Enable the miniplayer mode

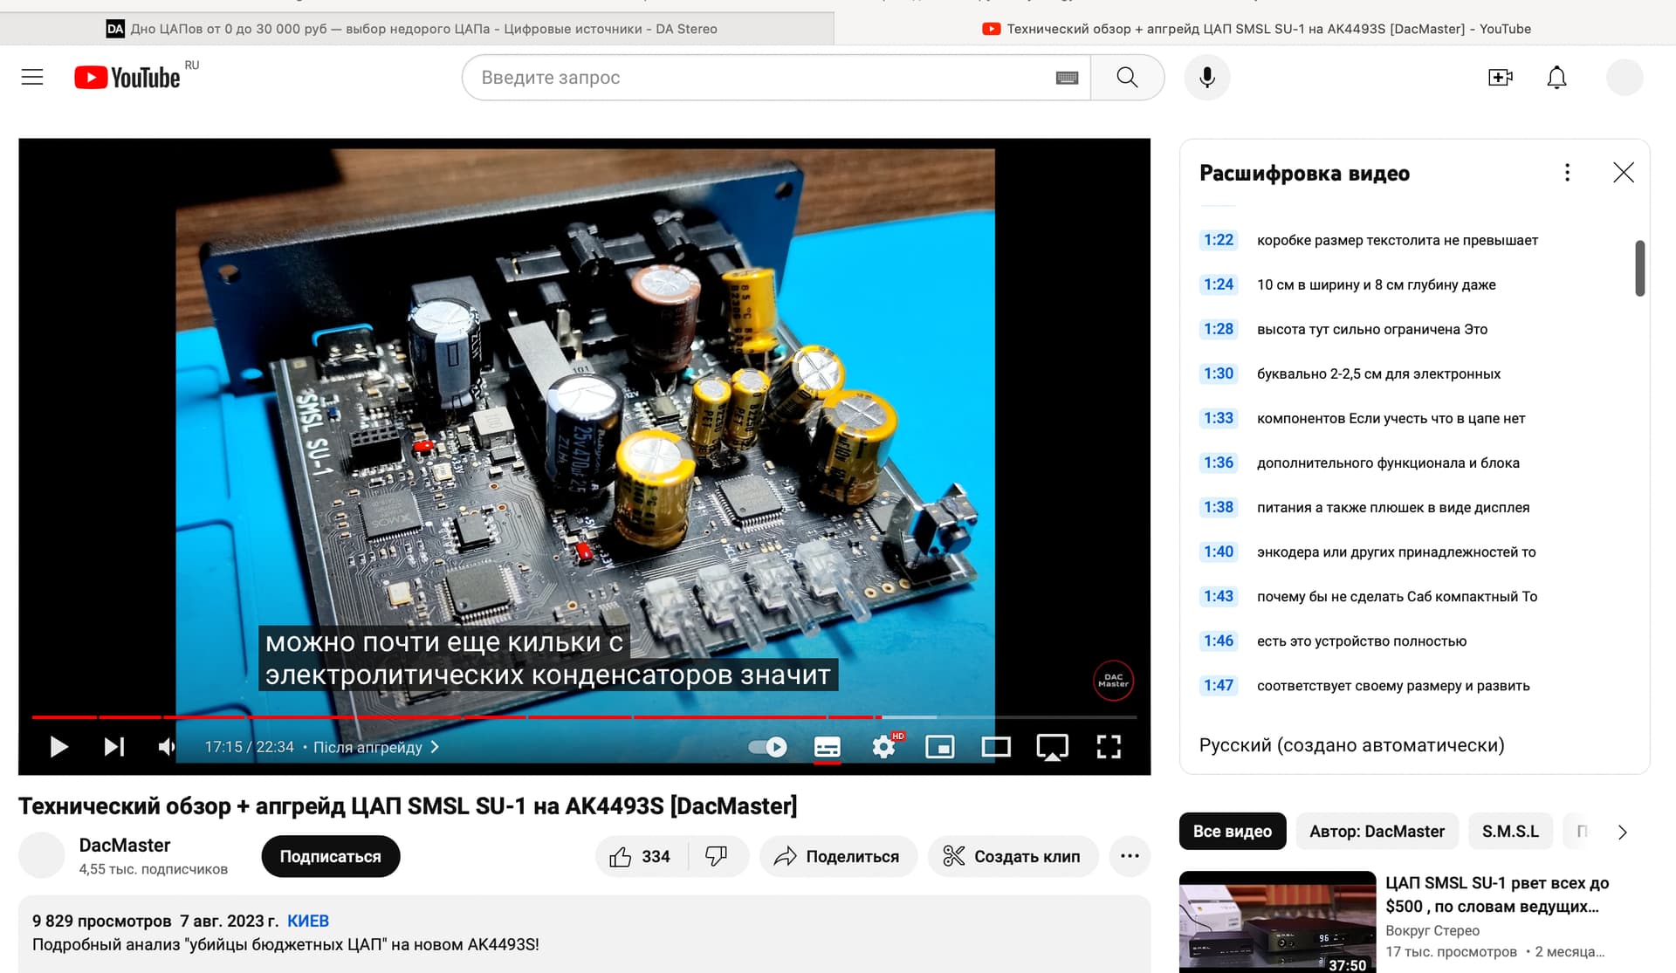(x=940, y=747)
